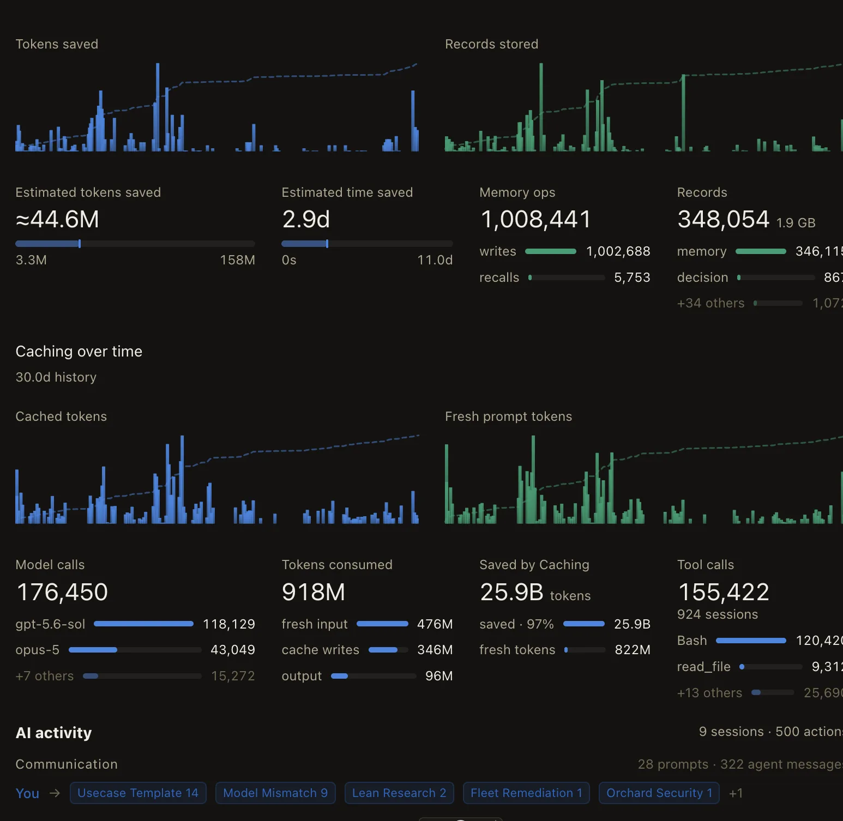Click the memory records row label
The width and height of the screenshot is (843, 821).
[702, 251]
